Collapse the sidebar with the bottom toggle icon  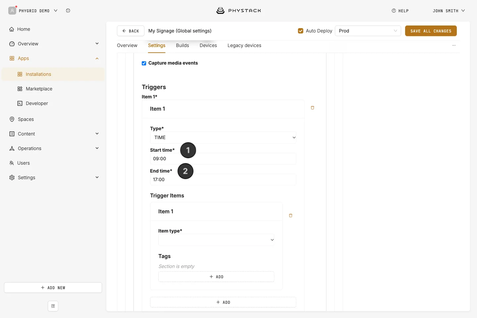pyautogui.click(x=53, y=306)
